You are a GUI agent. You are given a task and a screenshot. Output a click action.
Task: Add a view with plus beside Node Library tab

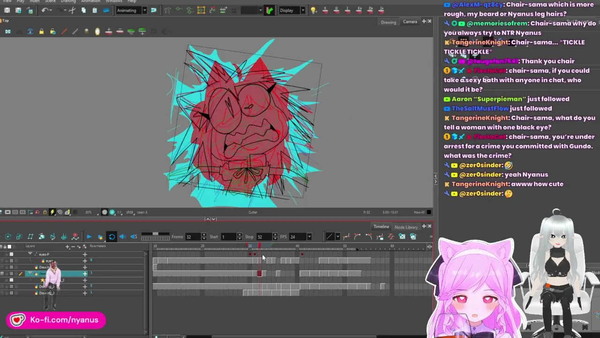point(424,226)
